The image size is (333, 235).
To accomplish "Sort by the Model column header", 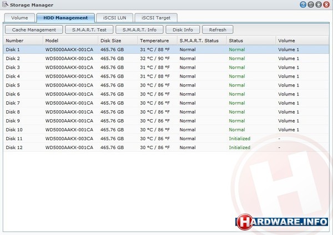I will [x=70, y=40].
